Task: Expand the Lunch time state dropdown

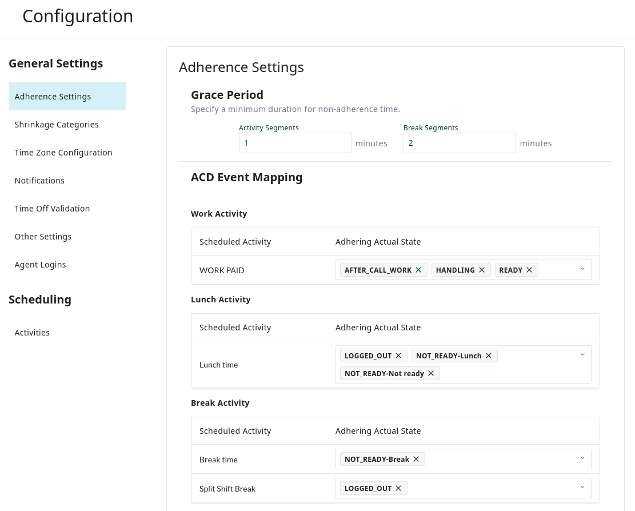Action: (582, 355)
